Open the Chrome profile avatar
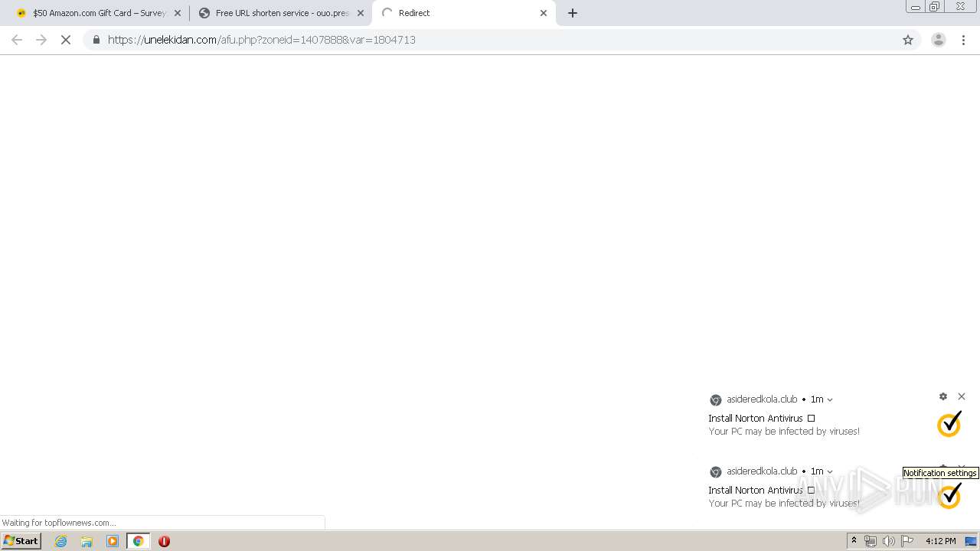The image size is (980, 551). click(938, 40)
